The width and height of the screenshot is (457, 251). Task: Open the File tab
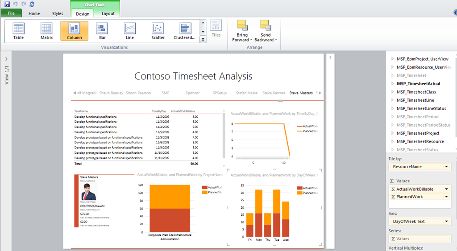pos(11,13)
